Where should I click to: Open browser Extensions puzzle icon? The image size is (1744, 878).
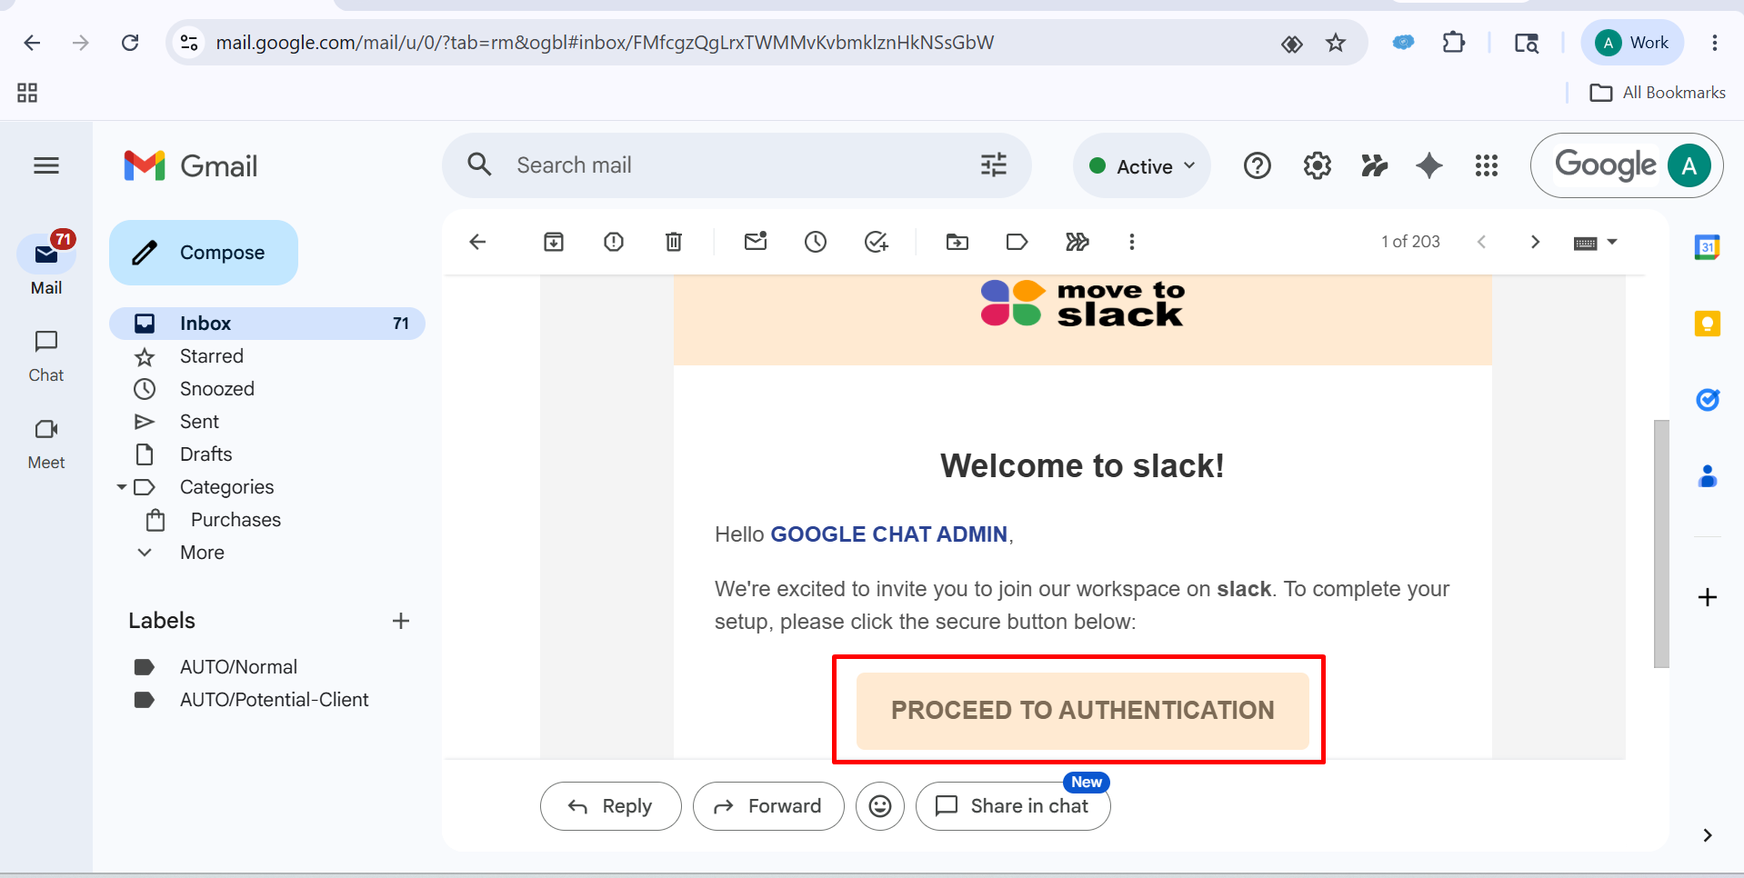[x=1454, y=43]
